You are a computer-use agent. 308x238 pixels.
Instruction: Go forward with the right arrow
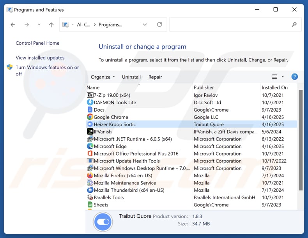(x=27, y=24)
